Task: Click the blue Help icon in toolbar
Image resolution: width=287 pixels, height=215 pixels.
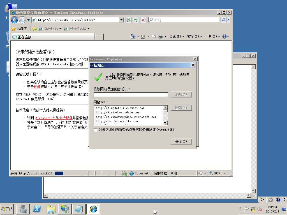Action: (x=224, y=36)
